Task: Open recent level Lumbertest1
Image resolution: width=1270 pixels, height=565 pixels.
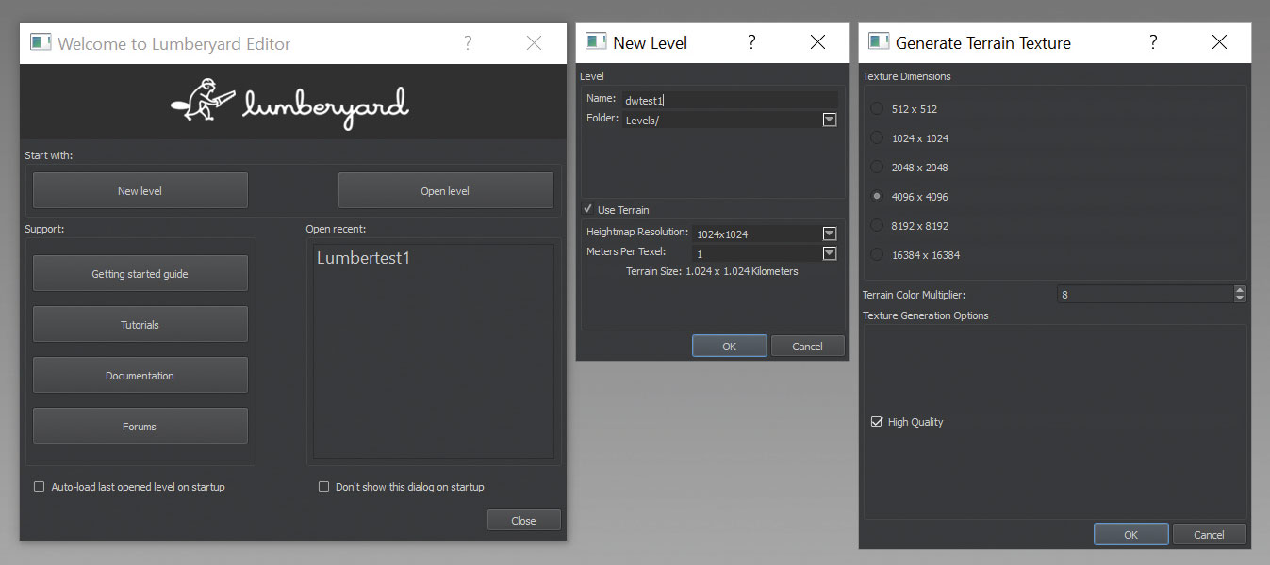Action: 363,257
